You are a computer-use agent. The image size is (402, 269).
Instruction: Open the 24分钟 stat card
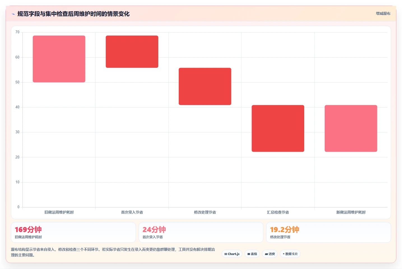coord(201,232)
